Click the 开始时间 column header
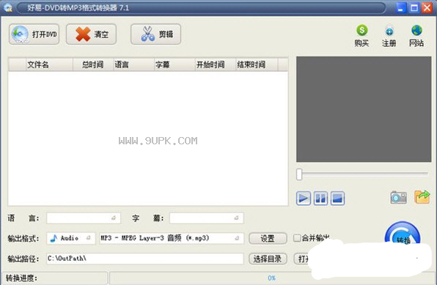437x285 pixels. (215, 64)
